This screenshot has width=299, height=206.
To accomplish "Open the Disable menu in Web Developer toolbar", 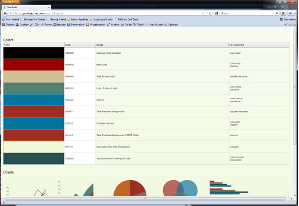I will tap(8, 25).
